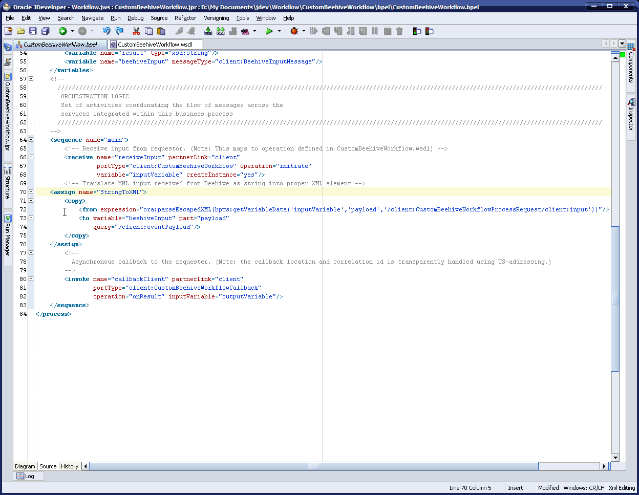639x495 pixels.
Task: Click the New file icon in toolbar
Action: (x=8, y=31)
